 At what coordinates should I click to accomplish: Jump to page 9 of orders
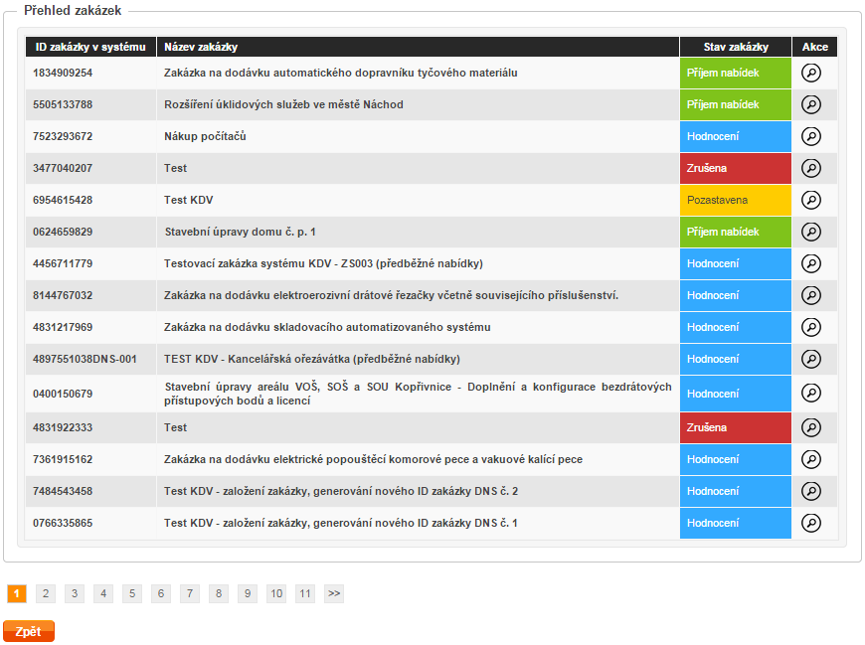[248, 593]
